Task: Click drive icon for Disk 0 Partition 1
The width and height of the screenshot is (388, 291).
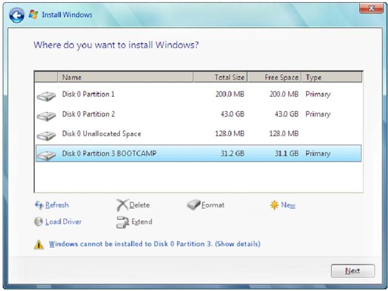Action: tap(47, 96)
